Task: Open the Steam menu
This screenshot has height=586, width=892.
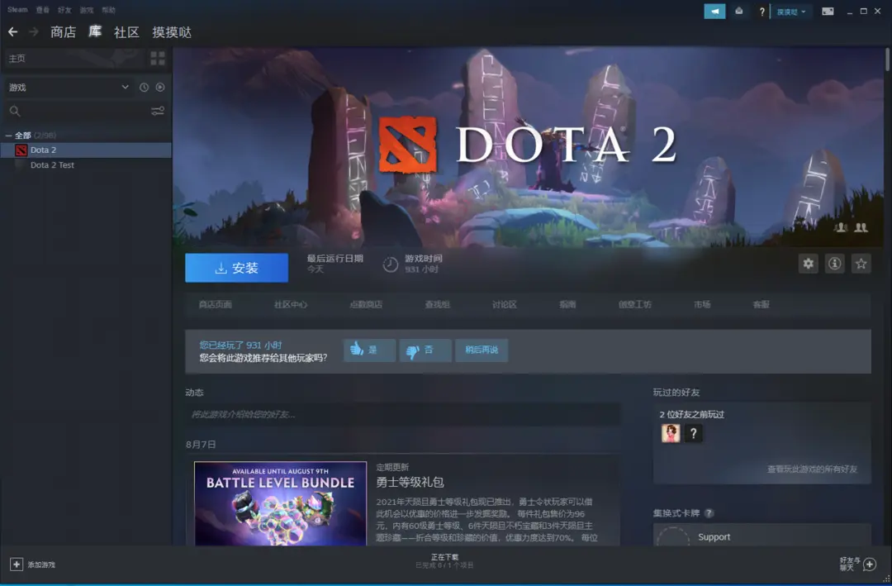Action: pos(17,10)
